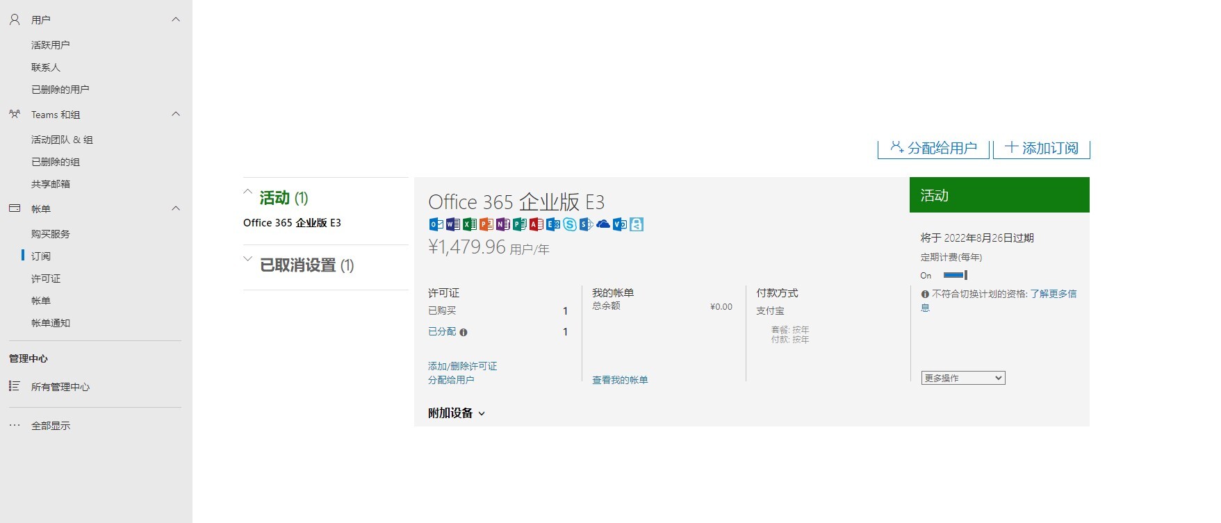The width and height of the screenshot is (1221, 523).
Task: Click the Skype app icon
Action: click(x=570, y=224)
